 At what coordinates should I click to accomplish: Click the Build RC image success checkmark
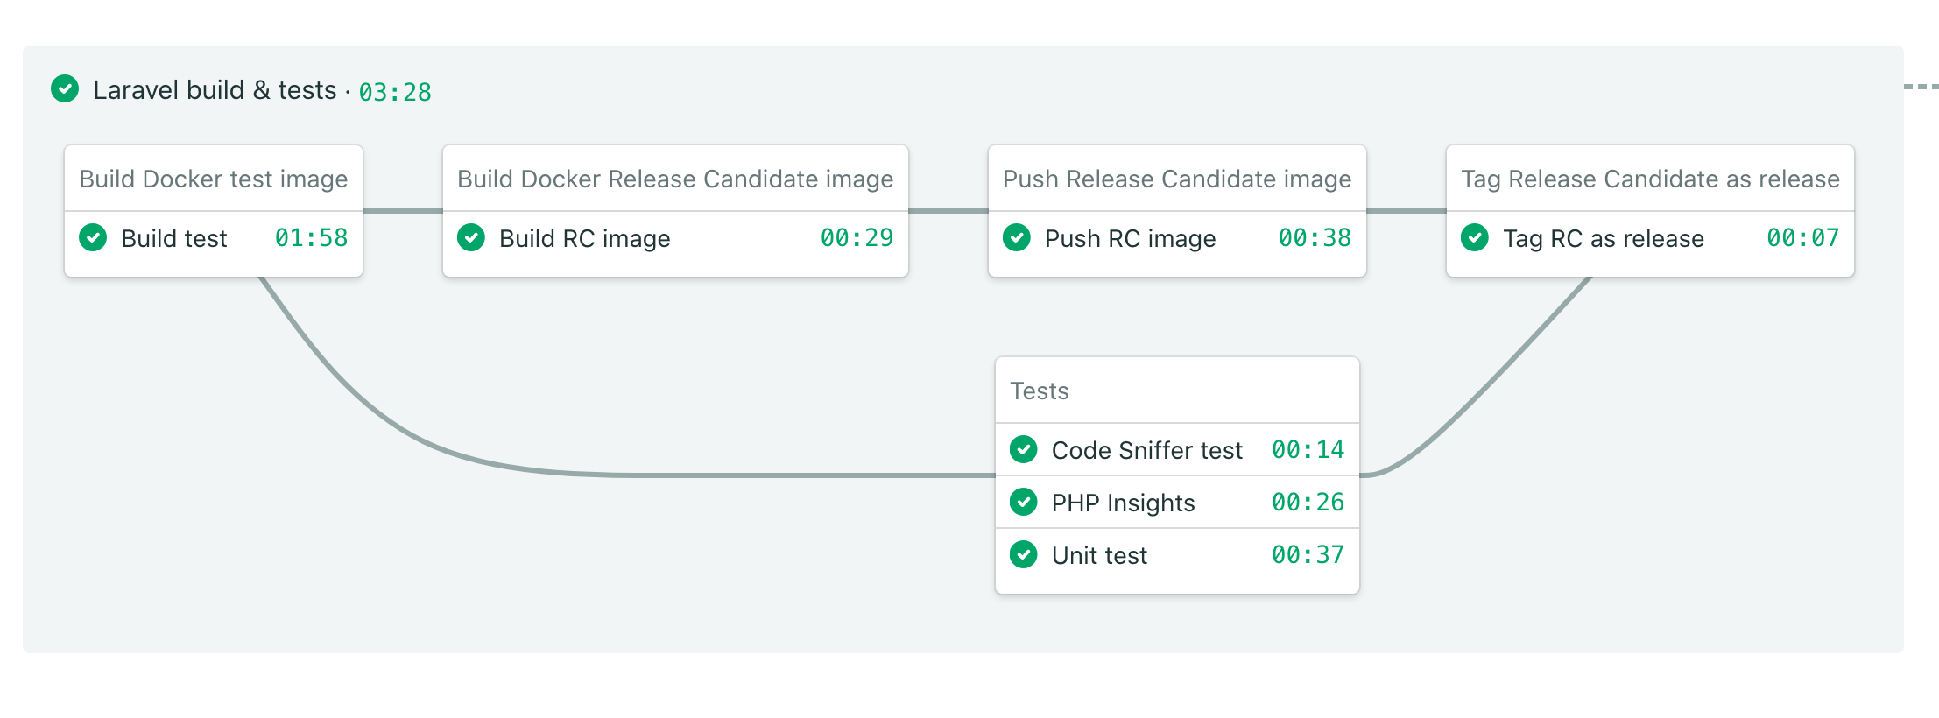471,238
